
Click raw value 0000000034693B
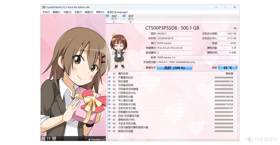pyautogui.click(x=224, y=97)
